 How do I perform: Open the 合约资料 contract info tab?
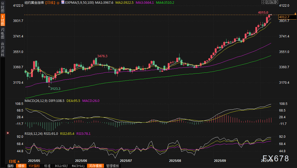(x=2, y=49)
